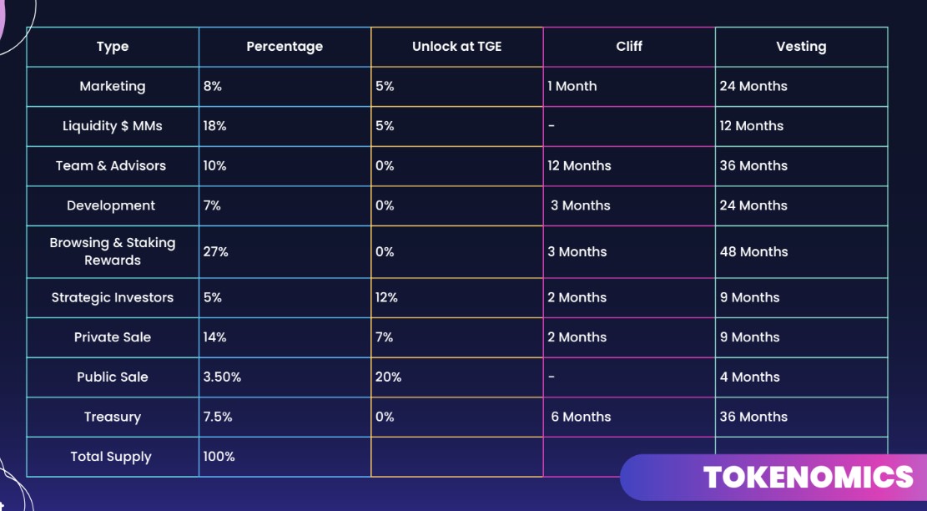Select the Private Sale row label
Viewport: 927px width, 511px height.
coord(113,337)
